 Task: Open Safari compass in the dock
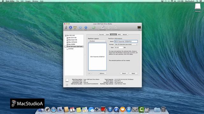pos(54,110)
